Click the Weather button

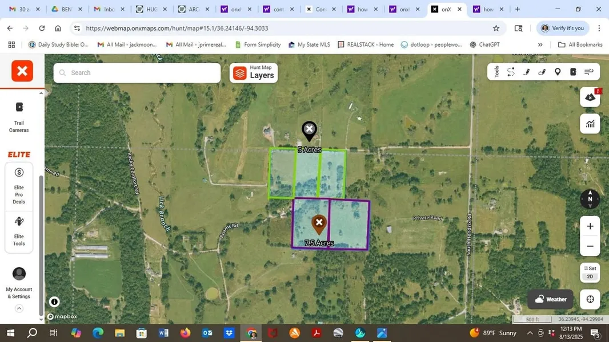tap(551, 299)
